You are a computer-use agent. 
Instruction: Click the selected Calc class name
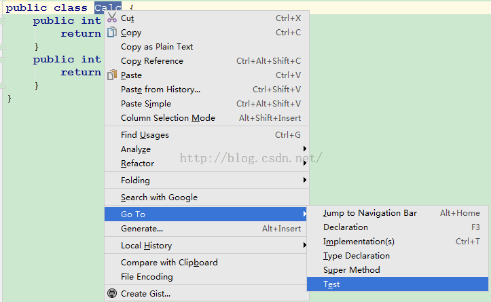108,7
